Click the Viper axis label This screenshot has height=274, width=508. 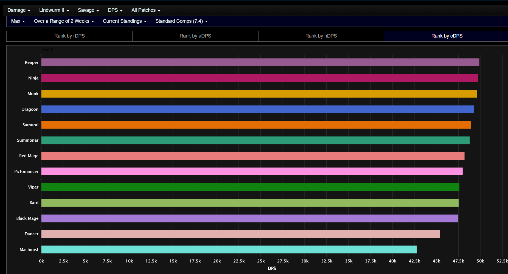[x=33, y=187]
